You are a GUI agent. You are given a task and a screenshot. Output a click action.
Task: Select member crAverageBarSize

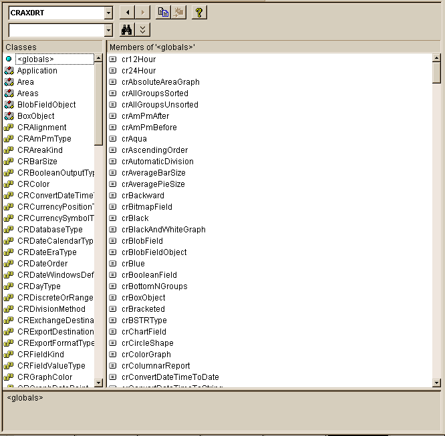(154, 173)
